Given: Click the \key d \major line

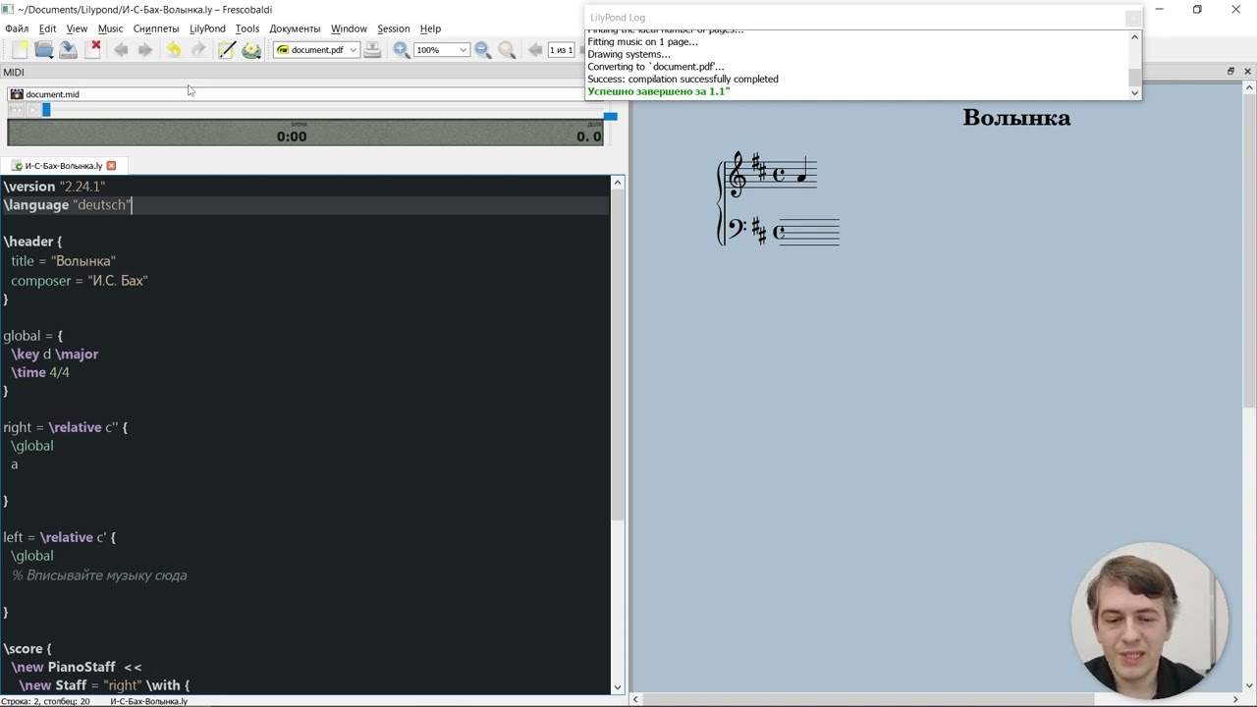Looking at the screenshot, I should 55,354.
